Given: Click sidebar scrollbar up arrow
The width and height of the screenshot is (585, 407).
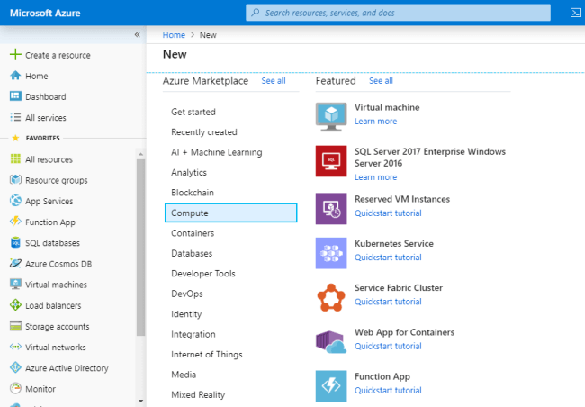Looking at the screenshot, I should [x=140, y=154].
